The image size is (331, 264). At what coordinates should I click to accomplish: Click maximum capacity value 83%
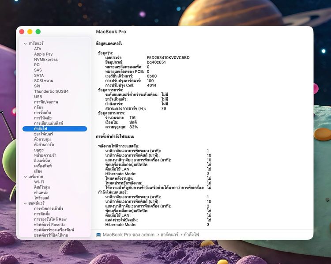coord(134,127)
